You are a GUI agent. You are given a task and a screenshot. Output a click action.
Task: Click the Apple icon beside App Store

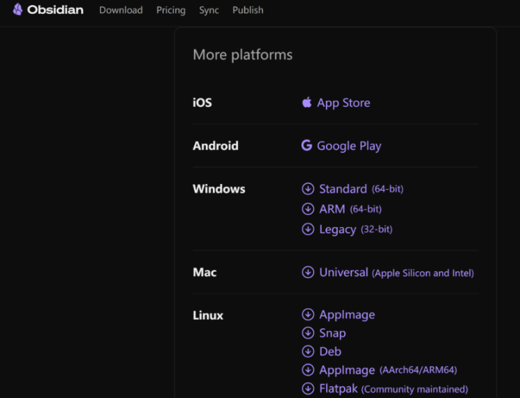pos(306,102)
